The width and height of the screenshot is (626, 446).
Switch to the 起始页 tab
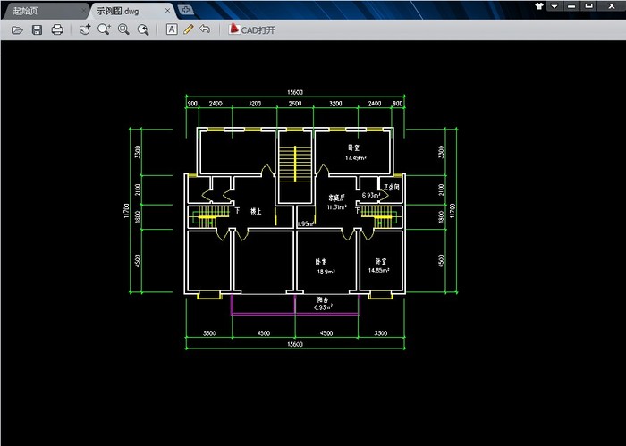31,10
